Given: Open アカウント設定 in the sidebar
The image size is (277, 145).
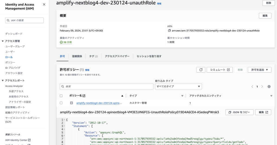Looking at the screenshot, I should point(14,73).
